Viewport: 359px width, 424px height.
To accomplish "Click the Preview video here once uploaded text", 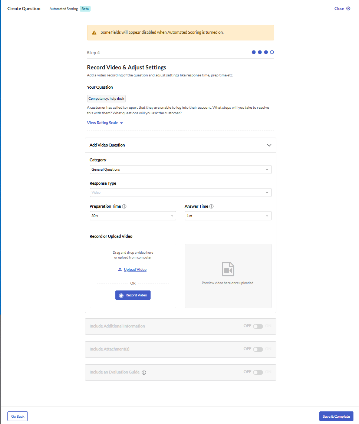I will pyautogui.click(x=228, y=283).
